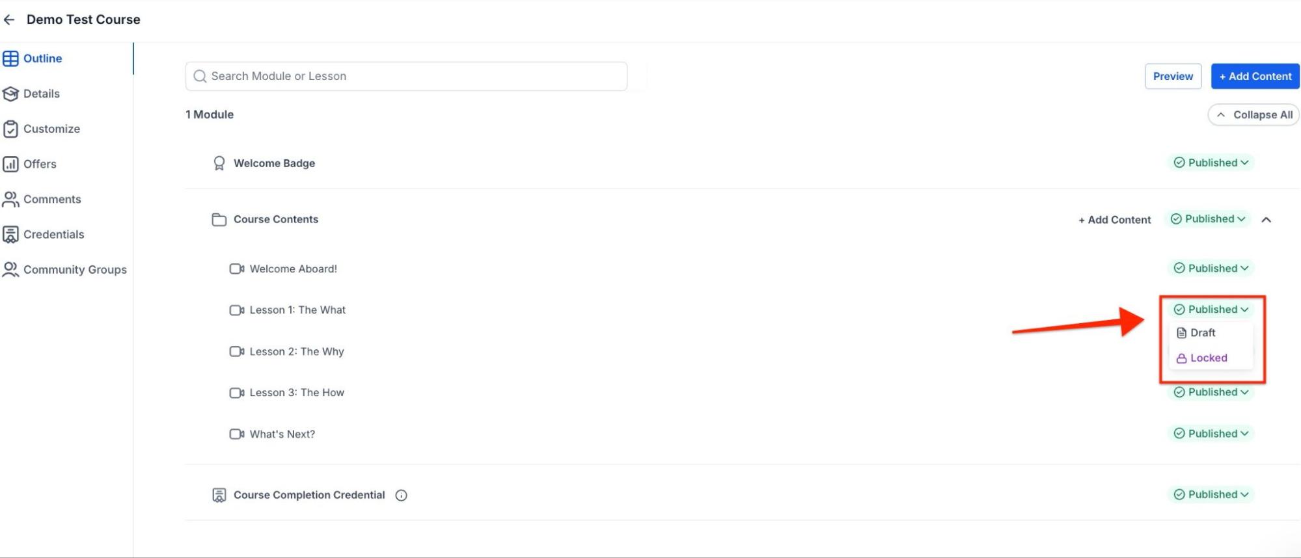The height and width of the screenshot is (558, 1301).
Task: Click the Welcome Badge ribbon icon
Action: click(219, 163)
